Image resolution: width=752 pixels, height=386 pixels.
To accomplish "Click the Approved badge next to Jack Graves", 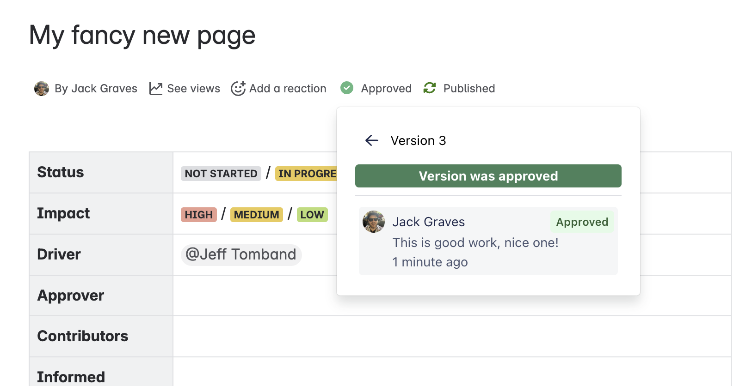I will click(582, 222).
